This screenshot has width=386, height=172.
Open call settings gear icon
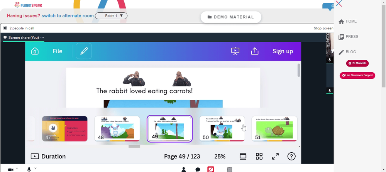(5, 28)
